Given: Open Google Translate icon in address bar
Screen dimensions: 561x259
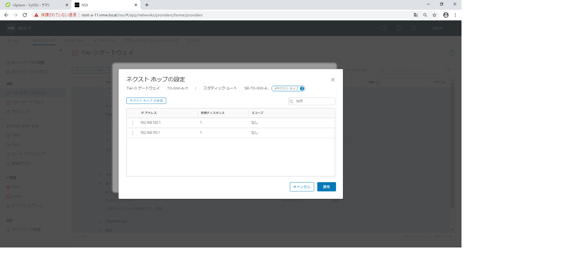Looking at the screenshot, I should click(416, 15).
